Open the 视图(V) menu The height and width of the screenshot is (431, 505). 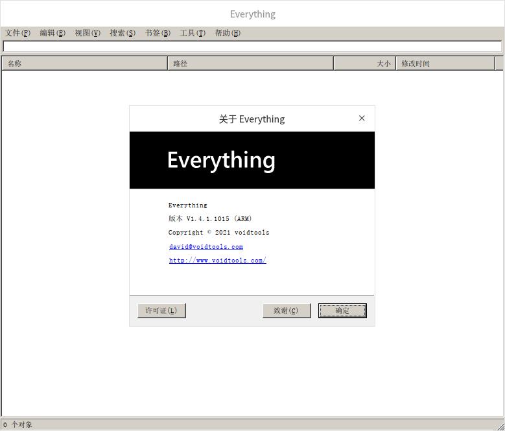[x=88, y=33]
